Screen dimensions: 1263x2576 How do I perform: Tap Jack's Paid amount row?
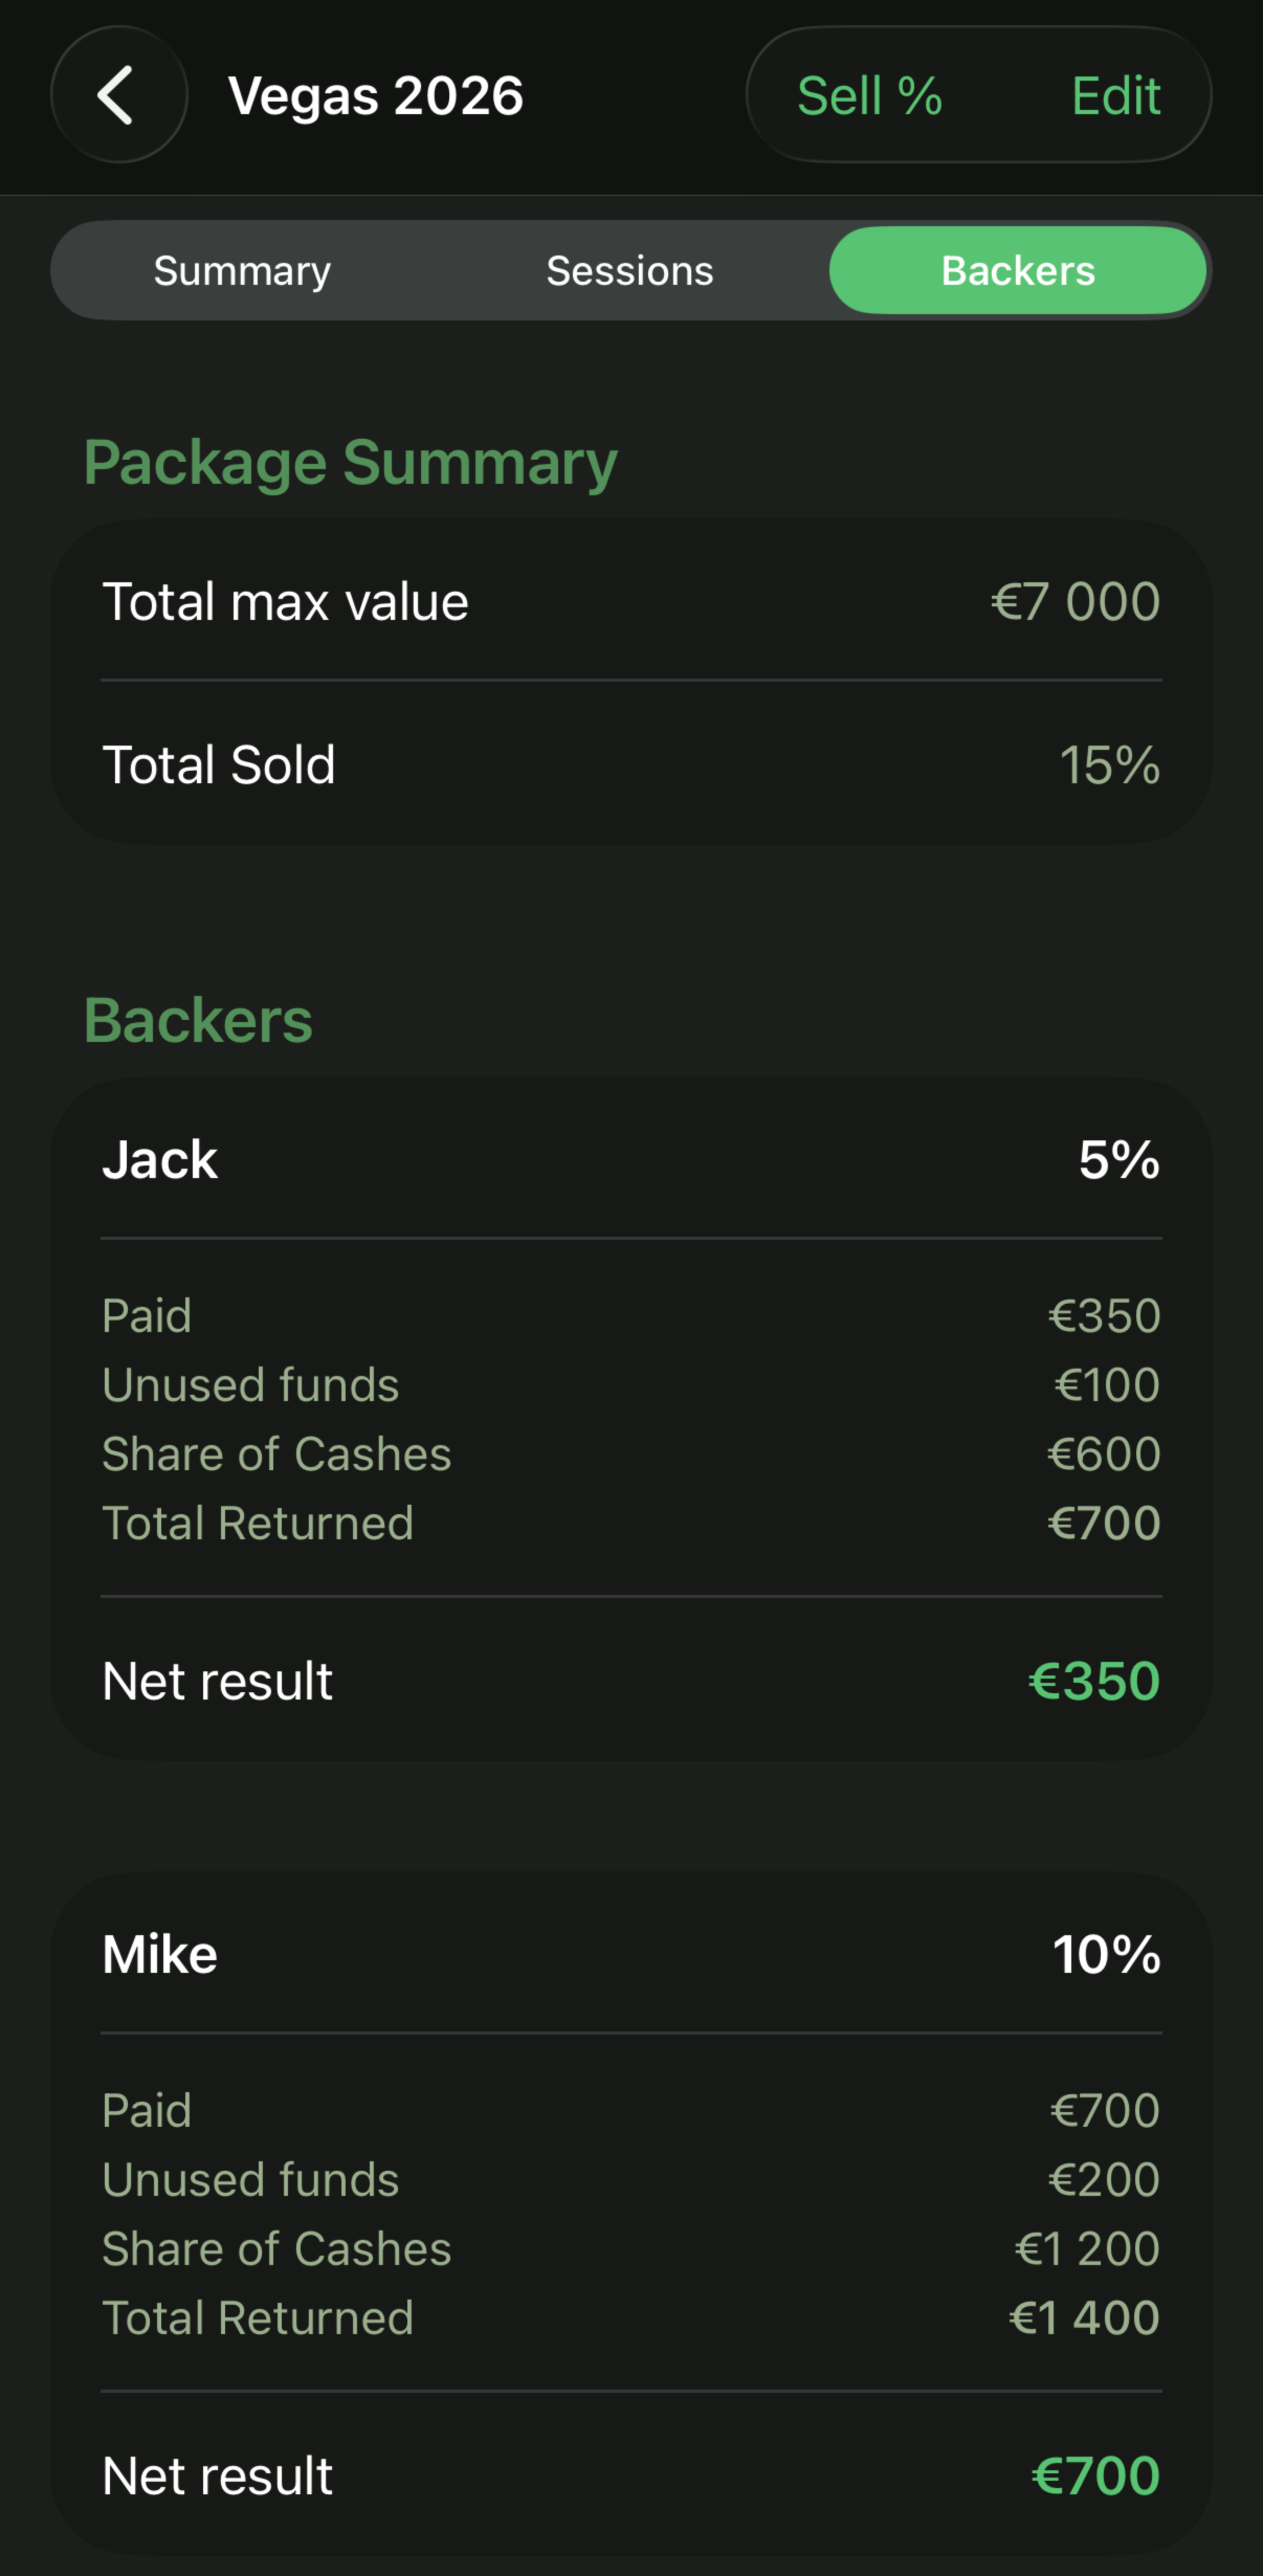coord(631,1316)
